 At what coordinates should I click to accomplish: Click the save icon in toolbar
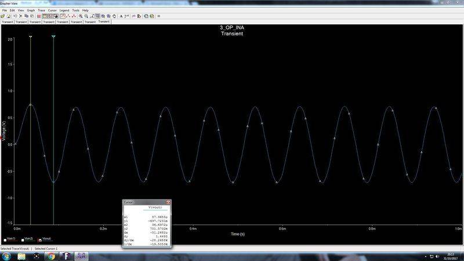[x=8, y=16]
